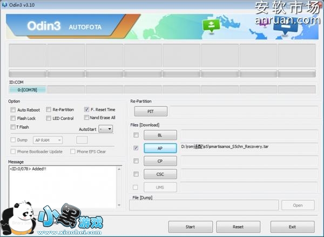Click the Odin3 app icon in title bar
Screen dimensions: 324x237
(5, 4)
